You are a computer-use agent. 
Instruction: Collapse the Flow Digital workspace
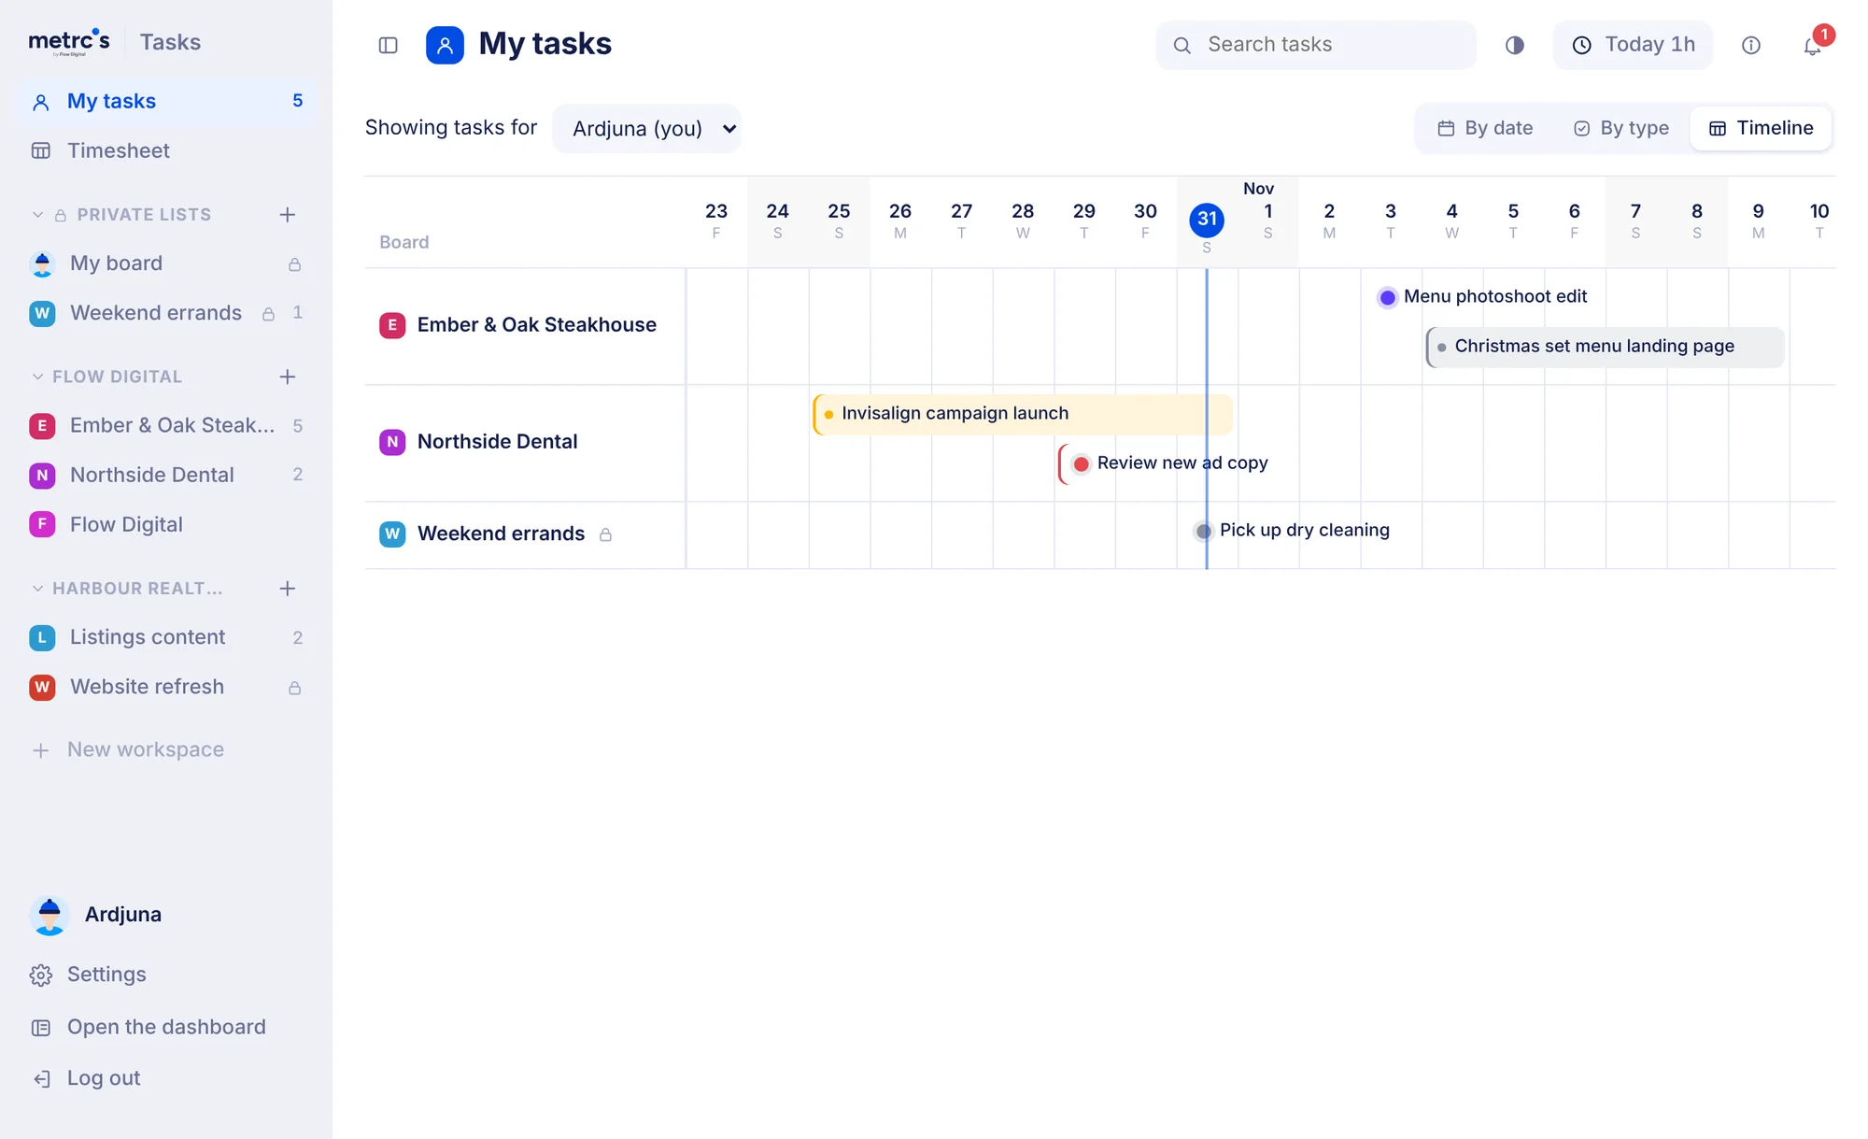tap(37, 377)
